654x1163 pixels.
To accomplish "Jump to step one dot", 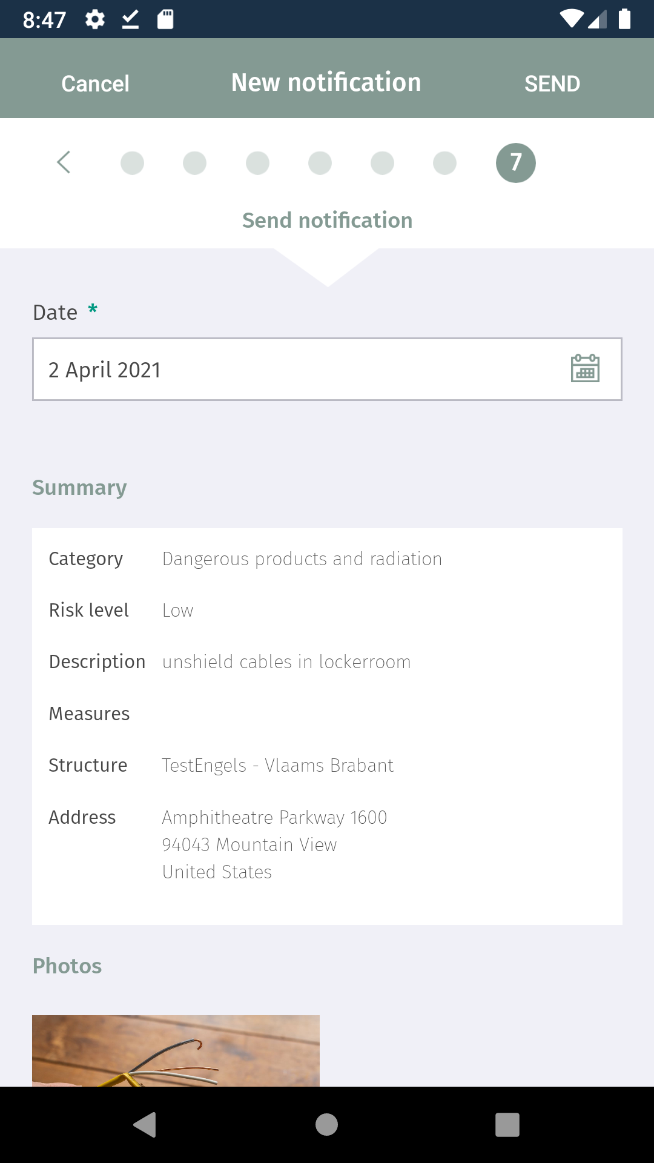I will tap(132, 163).
